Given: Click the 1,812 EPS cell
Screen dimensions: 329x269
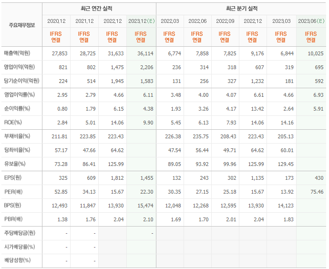Looking at the screenshot, I should (x=117, y=178).
